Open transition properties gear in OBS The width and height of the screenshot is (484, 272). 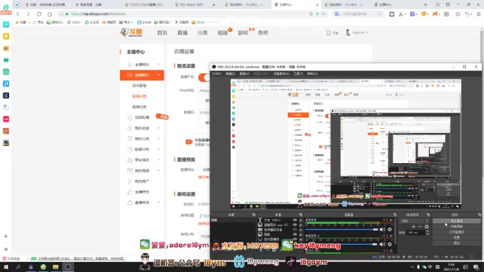(x=427, y=227)
